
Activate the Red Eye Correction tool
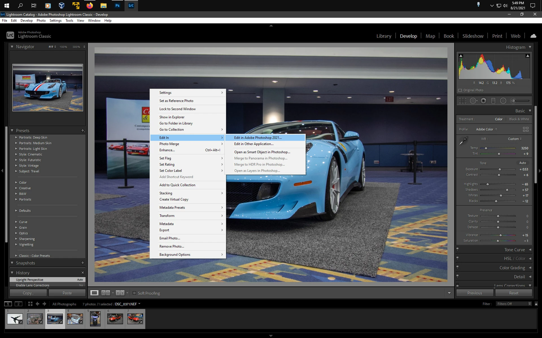(x=483, y=101)
